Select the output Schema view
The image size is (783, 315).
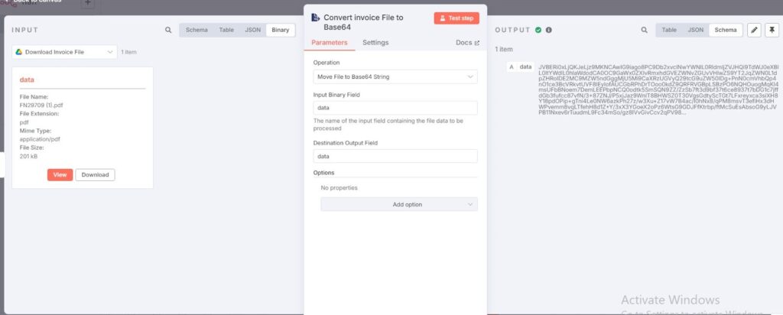(x=726, y=30)
